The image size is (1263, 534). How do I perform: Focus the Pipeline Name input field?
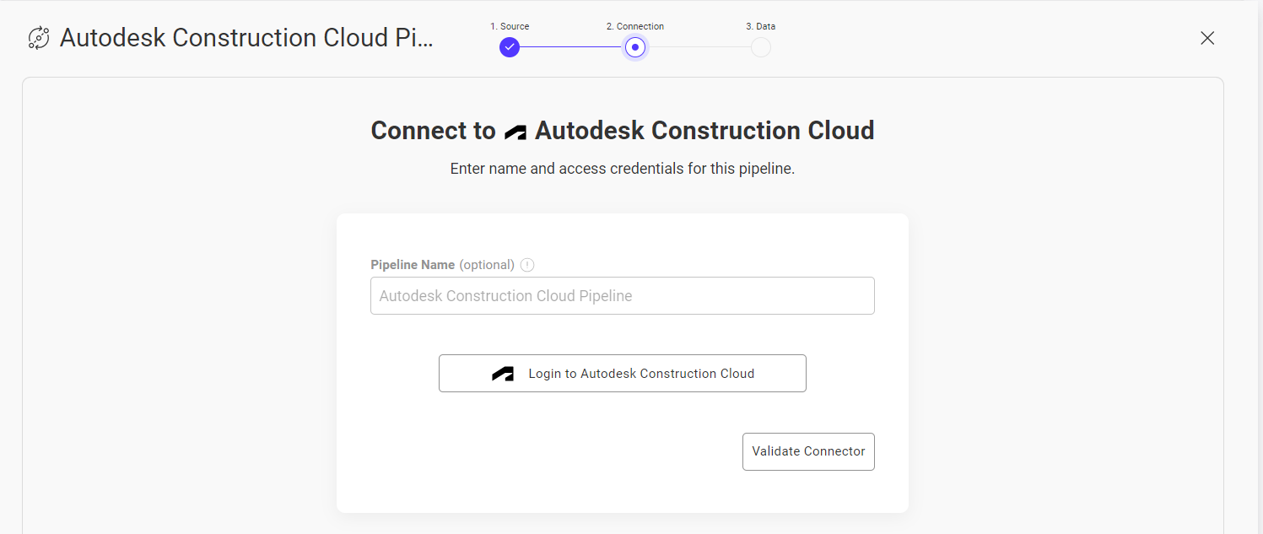[622, 296]
